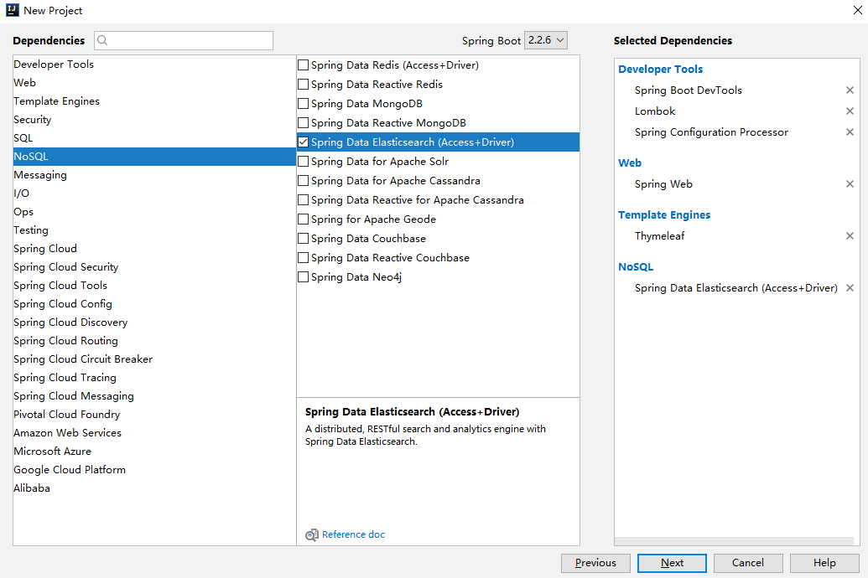This screenshot has height=578, width=868.
Task: Check Spring Data for Apache Cassandra
Action: point(304,181)
